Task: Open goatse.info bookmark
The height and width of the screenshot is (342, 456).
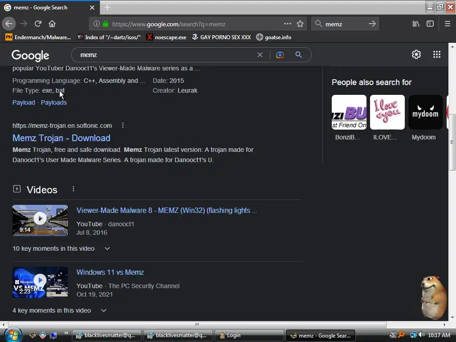Action: [274, 37]
